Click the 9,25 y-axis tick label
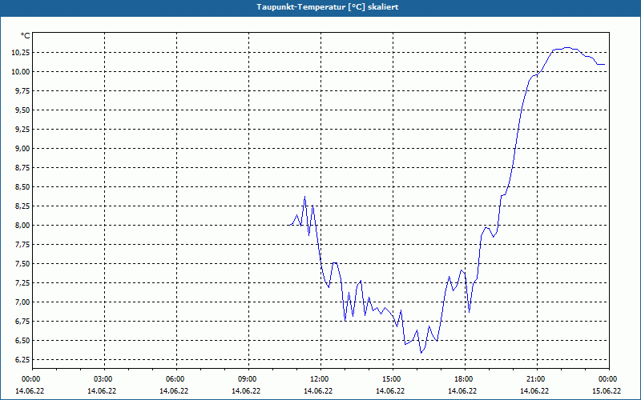The height and width of the screenshot is (400, 641). click(22, 130)
